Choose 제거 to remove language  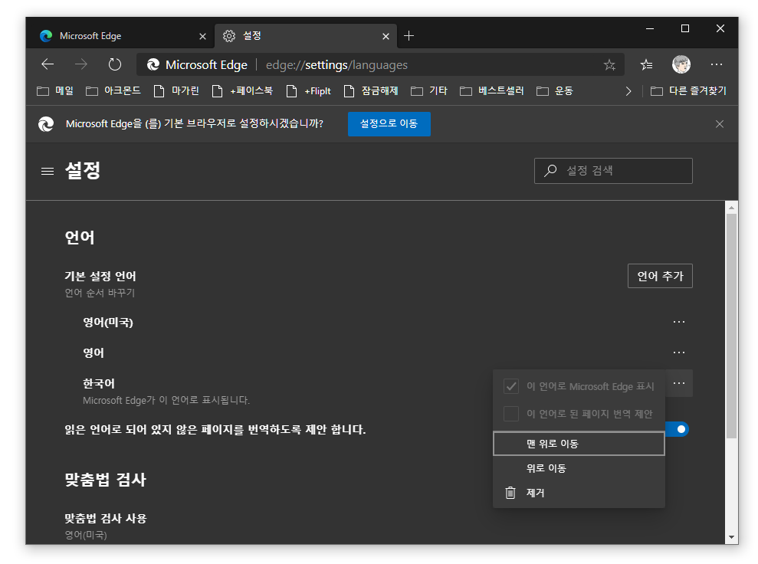[579, 493]
